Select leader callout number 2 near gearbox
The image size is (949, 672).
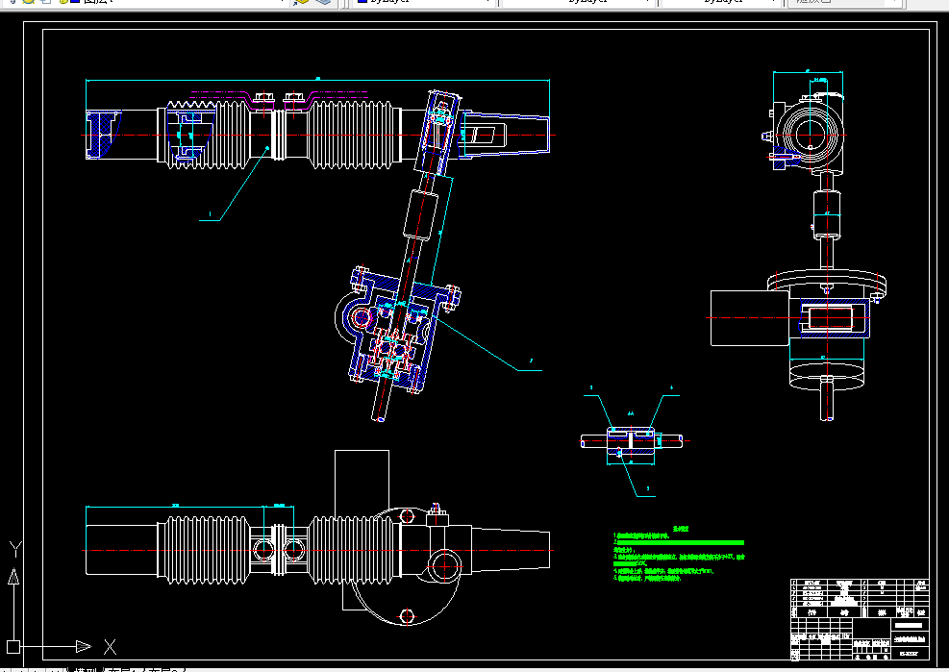coord(531,361)
